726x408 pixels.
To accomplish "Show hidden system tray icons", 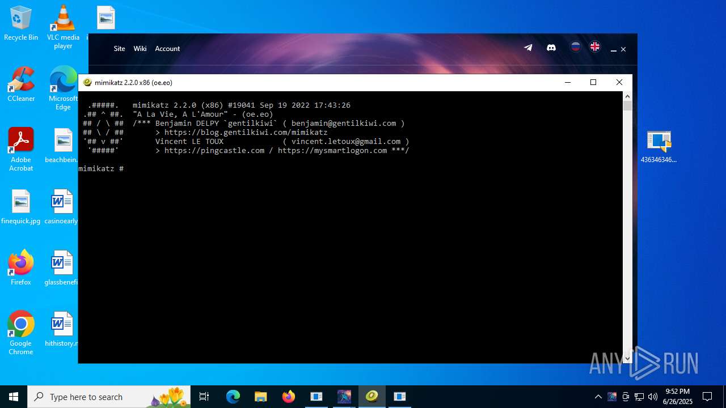I will (598, 397).
